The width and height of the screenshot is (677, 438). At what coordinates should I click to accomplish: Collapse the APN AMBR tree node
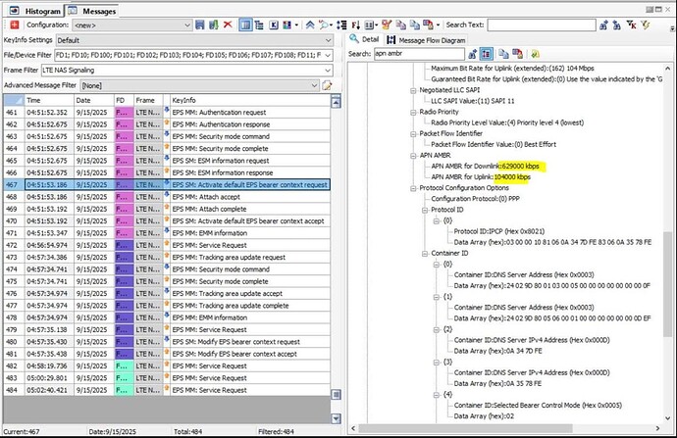(x=412, y=156)
